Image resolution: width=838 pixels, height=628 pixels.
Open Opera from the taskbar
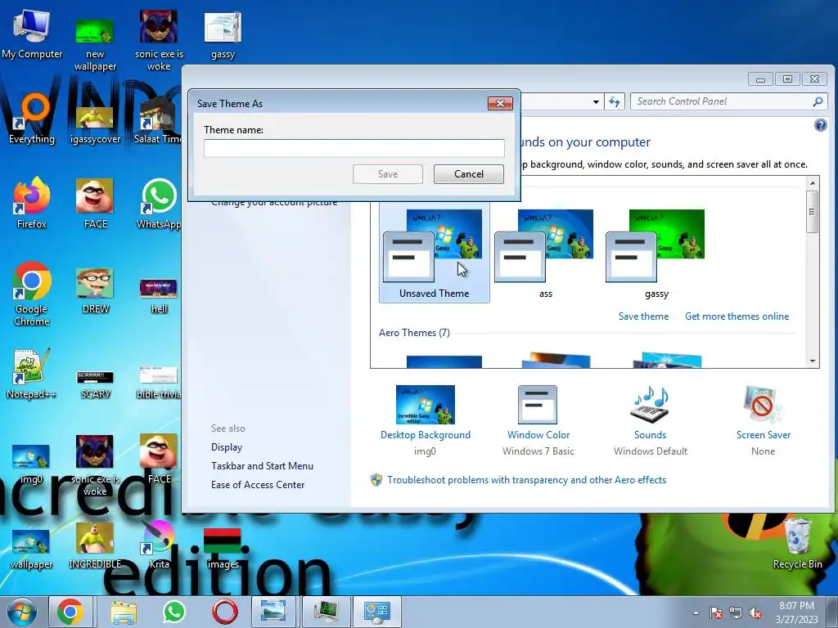[224, 612]
